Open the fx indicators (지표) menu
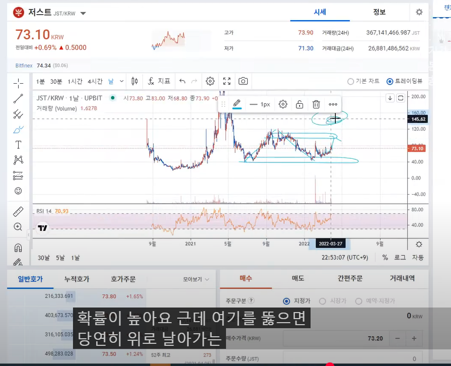 click(159, 81)
